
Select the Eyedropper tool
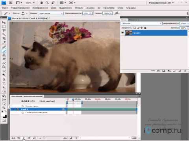click(4, 42)
